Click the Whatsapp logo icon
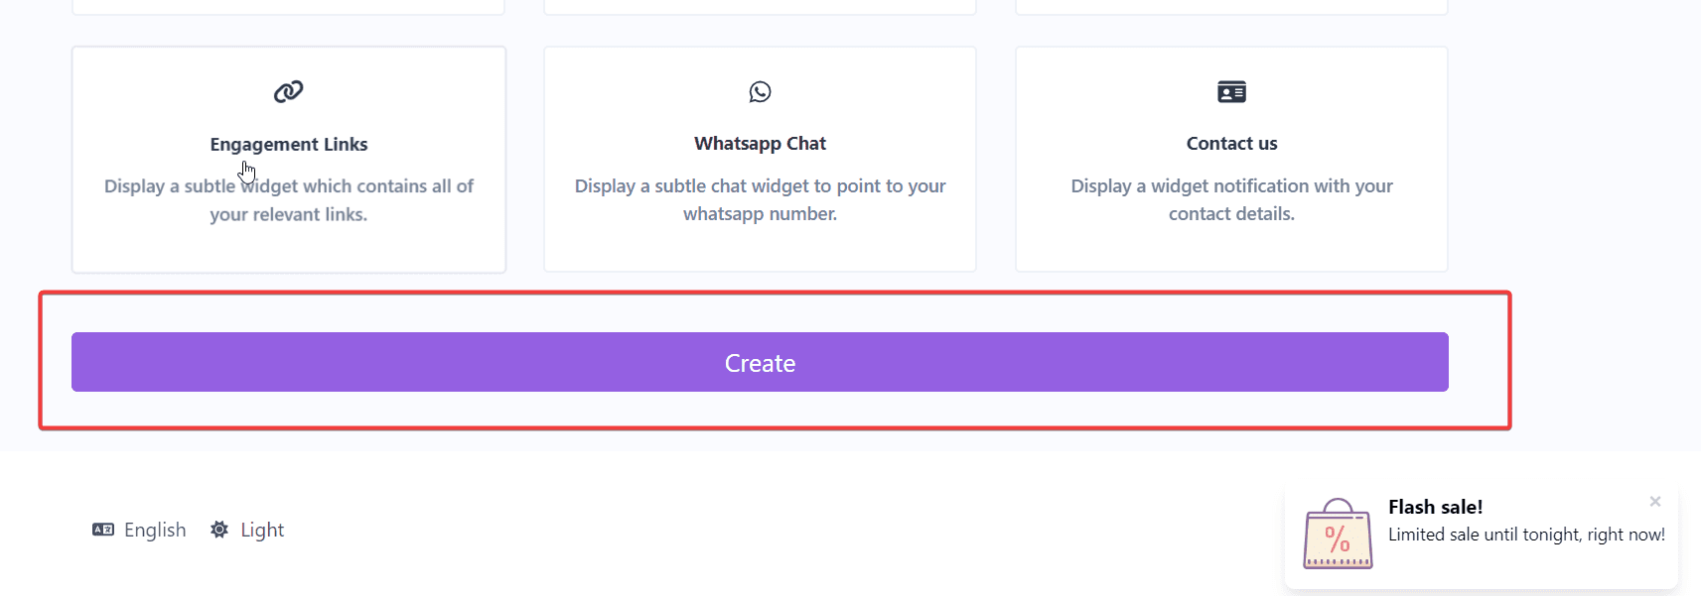This screenshot has height=596, width=1701. (x=760, y=92)
